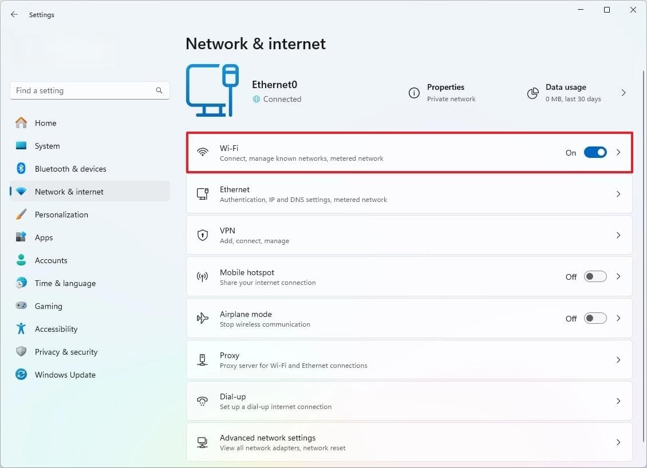Click the Windows Update sync icon
Viewport: 647px width, 468px height.
(x=21, y=374)
